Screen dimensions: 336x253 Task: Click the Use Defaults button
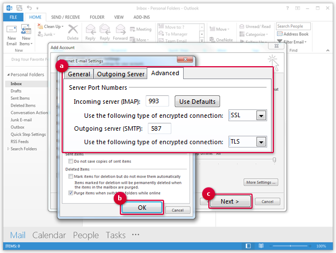tap(197, 102)
